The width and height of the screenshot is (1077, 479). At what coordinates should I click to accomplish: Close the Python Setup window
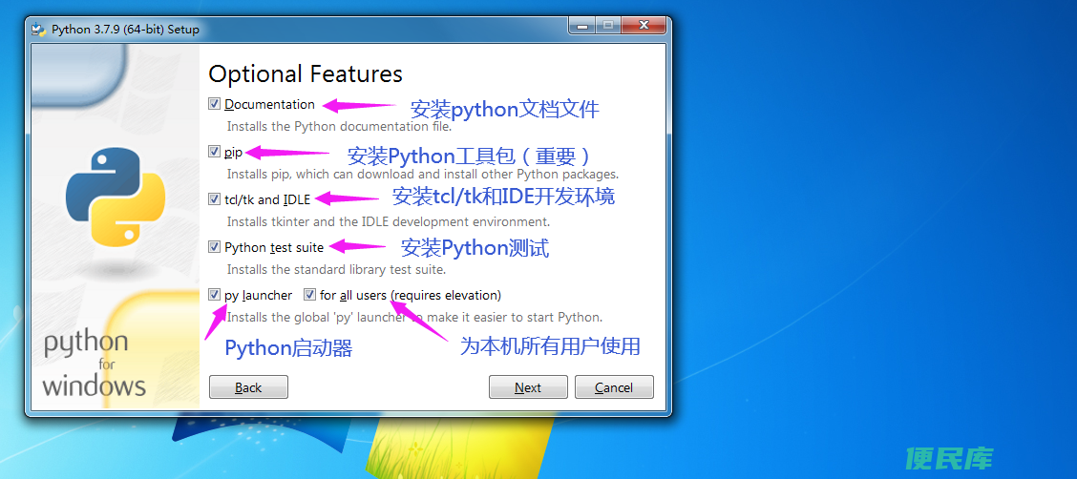pos(644,26)
